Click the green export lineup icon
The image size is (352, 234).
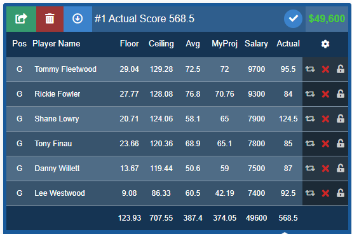[x=21, y=19]
